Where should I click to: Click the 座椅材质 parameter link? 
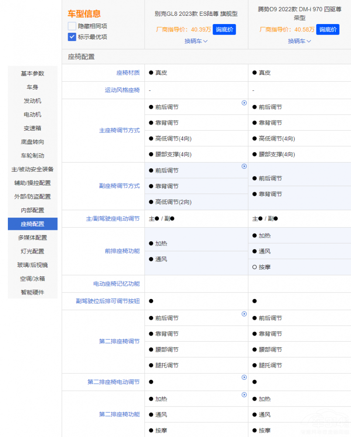click(x=128, y=73)
